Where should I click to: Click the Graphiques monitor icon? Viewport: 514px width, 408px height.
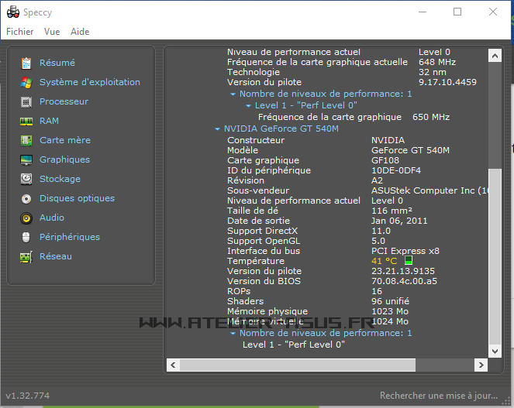coord(26,159)
